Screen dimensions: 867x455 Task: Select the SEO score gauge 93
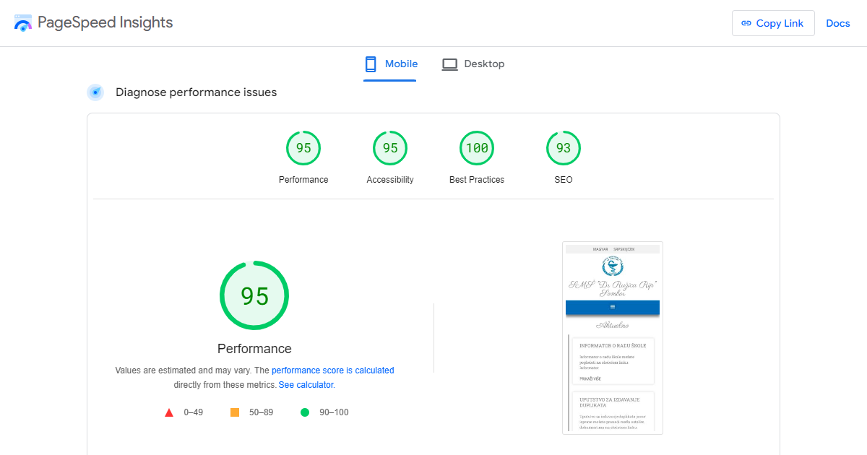click(564, 148)
